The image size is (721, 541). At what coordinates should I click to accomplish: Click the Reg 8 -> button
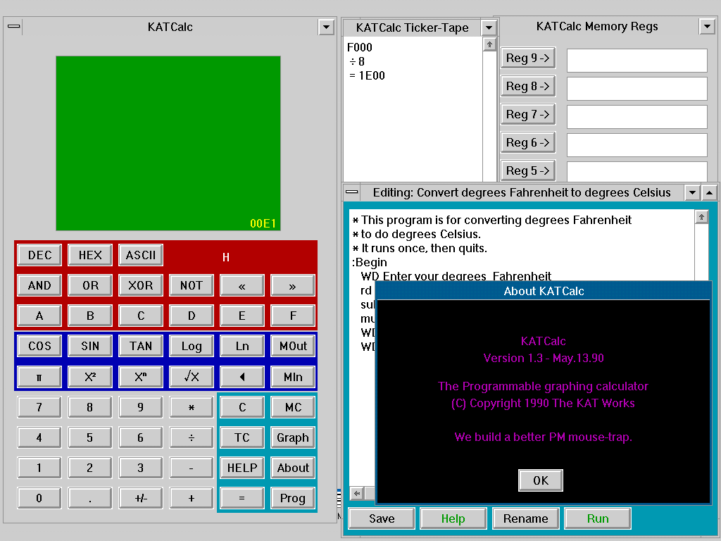point(528,87)
